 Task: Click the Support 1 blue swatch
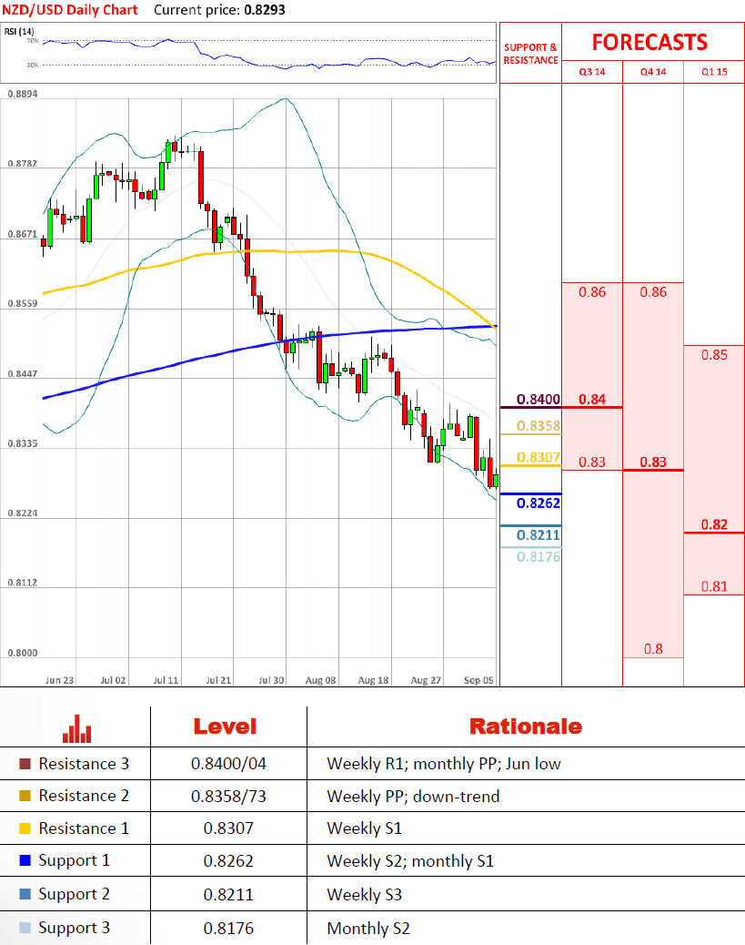pos(25,860)
